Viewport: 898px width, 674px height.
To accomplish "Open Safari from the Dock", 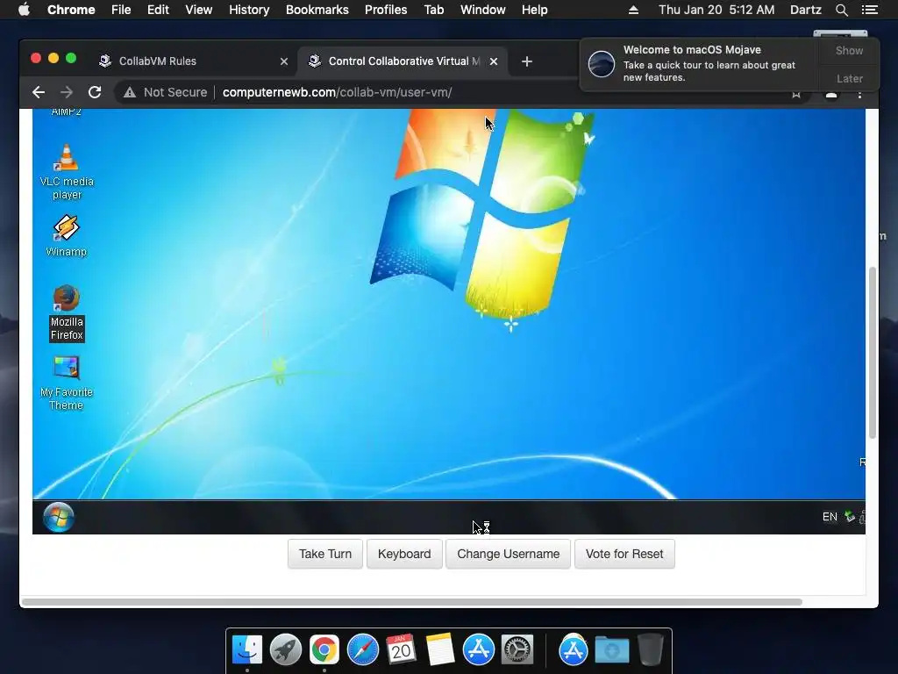I will (363, 650).
